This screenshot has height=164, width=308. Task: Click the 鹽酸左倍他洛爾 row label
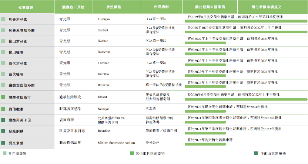pyautogui.click(x=21, y=85)
